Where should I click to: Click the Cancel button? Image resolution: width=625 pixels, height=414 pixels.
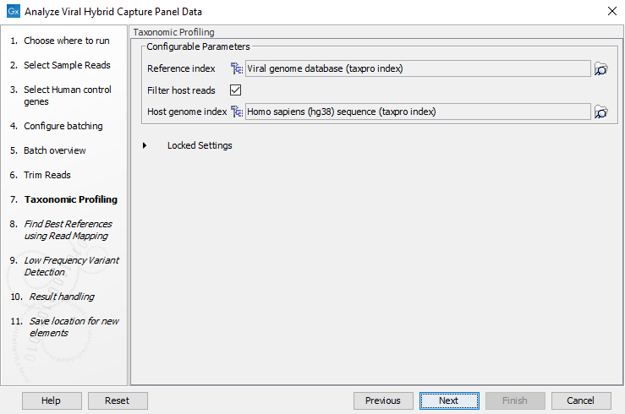click(x=581, y=400)
